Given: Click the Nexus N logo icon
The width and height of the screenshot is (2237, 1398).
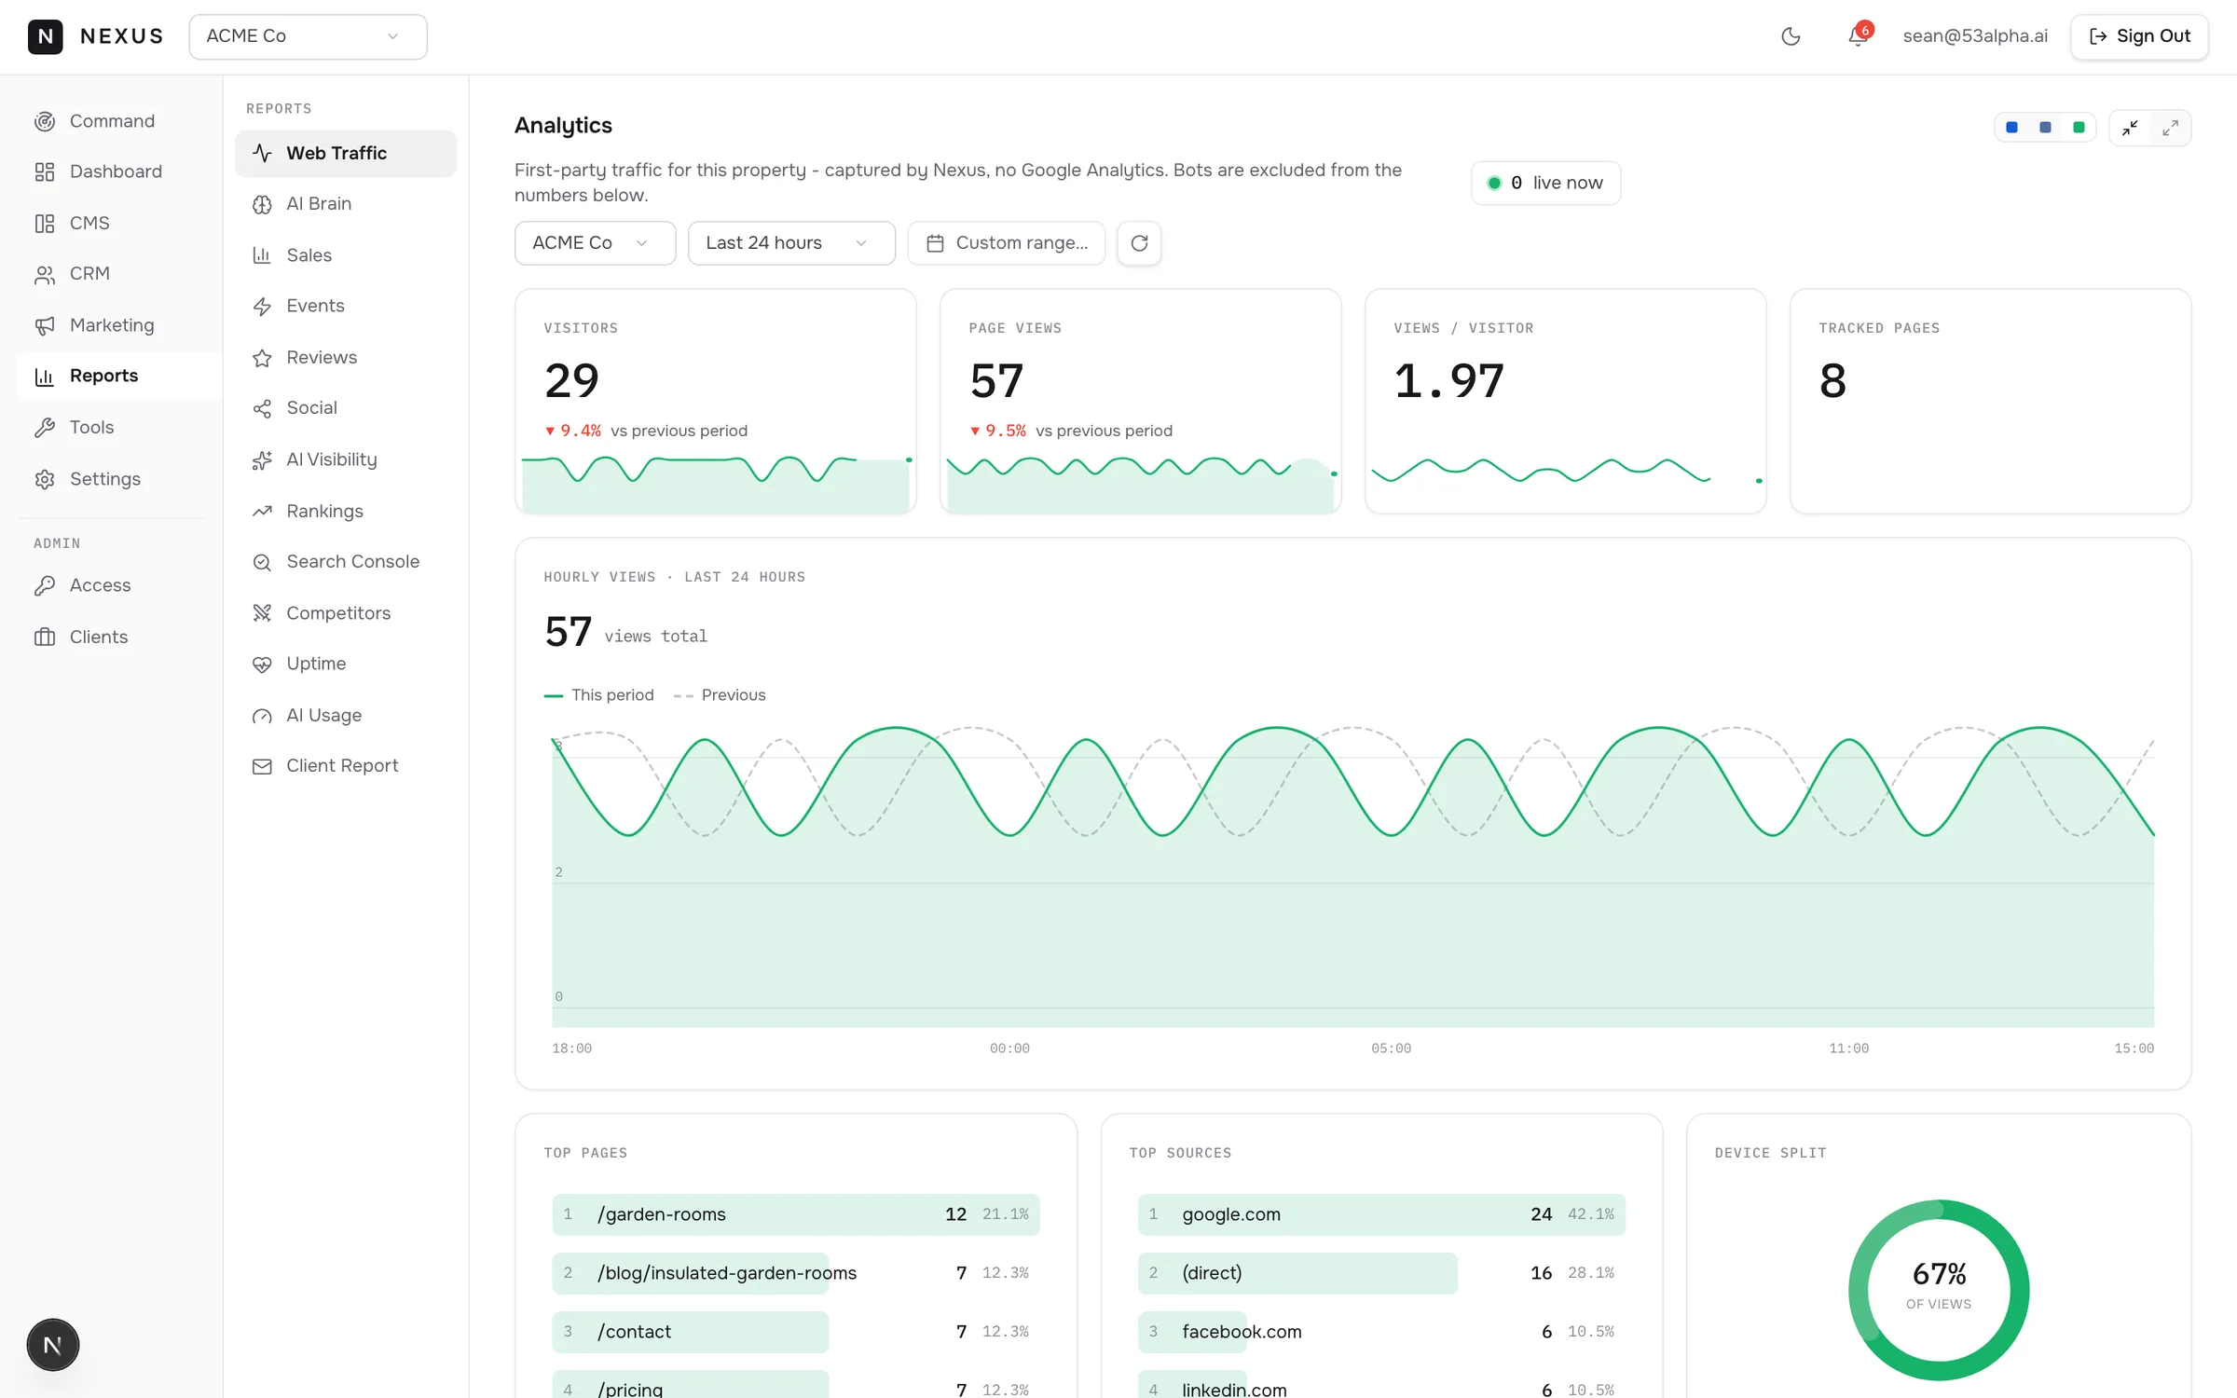Looking at the screenshot, I should (x=45, y=36).
